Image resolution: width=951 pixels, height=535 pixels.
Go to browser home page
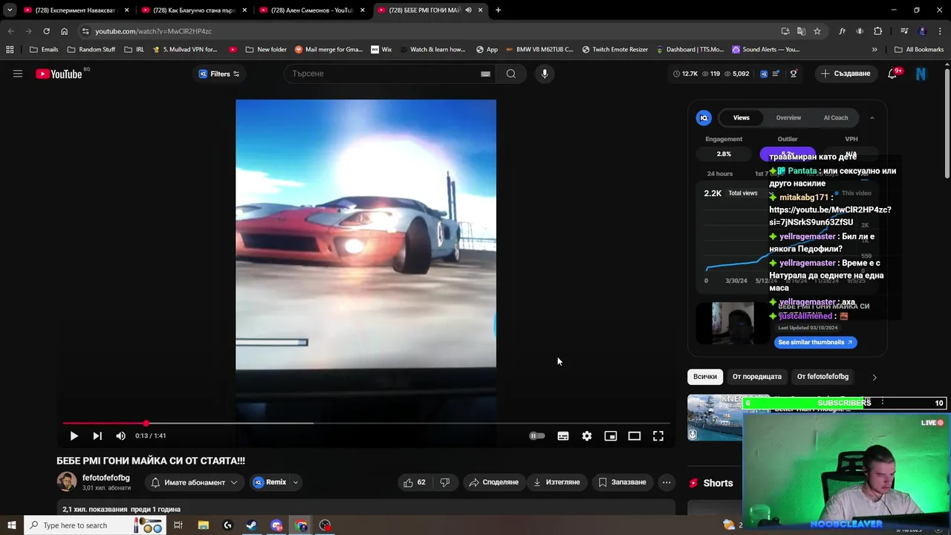click(x=65, y=31)
